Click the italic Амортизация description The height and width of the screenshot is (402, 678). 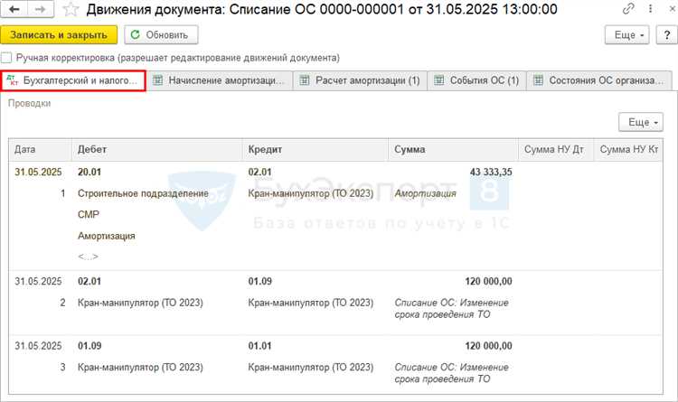coord(426,193)
